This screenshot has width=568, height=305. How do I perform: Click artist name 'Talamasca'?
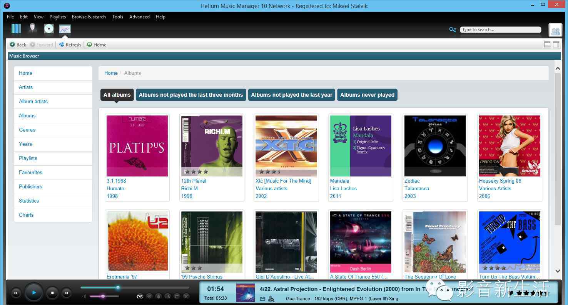pos(417,188)
